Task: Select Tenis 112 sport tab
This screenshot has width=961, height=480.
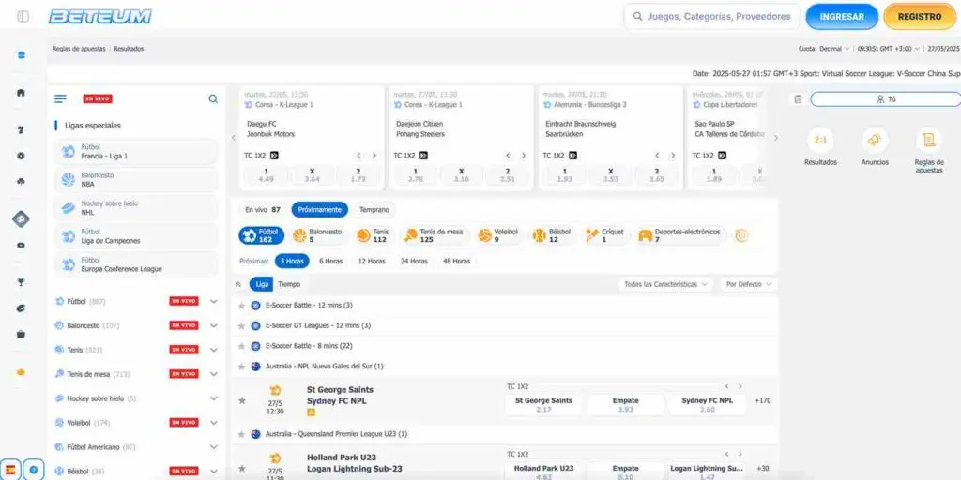Action: click(x=372, y=235)
